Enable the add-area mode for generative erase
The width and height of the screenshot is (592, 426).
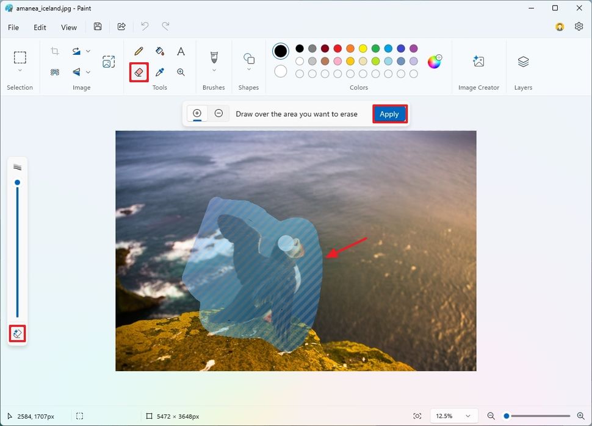(197, 113)
